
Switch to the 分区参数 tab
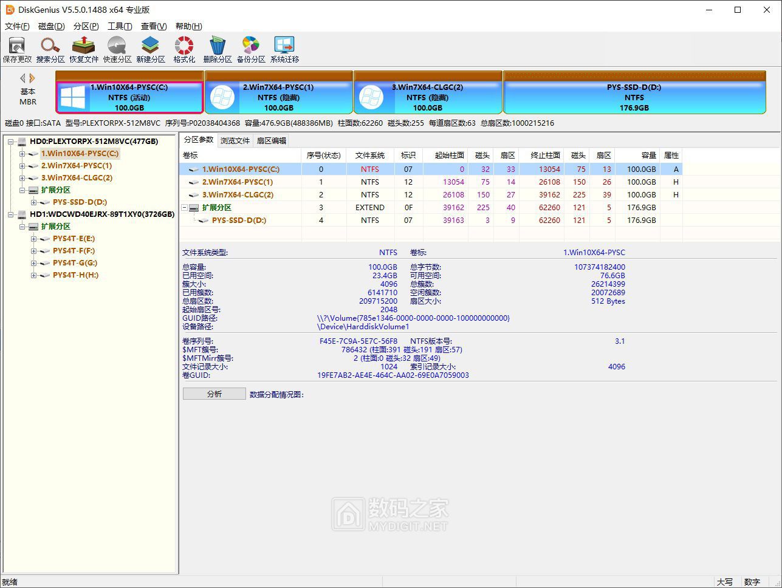199,140
